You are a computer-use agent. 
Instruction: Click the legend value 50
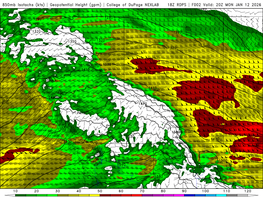point(100,191)
